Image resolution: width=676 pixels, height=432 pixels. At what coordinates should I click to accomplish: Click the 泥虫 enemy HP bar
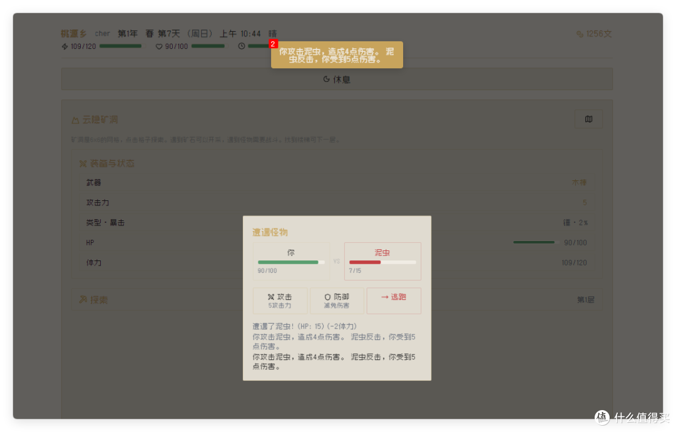coord(382,262)
